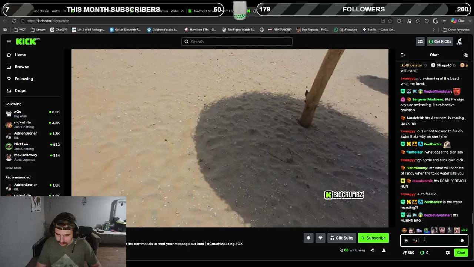
Task: Open the RealFigths Watch bookmark
Action: point(238,30)
